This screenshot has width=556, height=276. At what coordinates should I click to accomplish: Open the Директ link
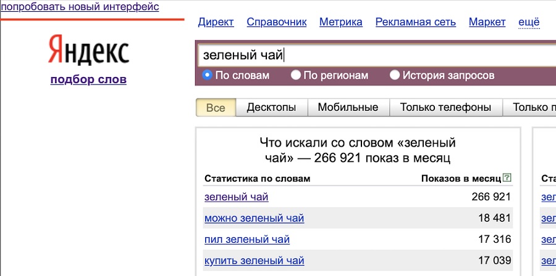(x=216, y=22)
